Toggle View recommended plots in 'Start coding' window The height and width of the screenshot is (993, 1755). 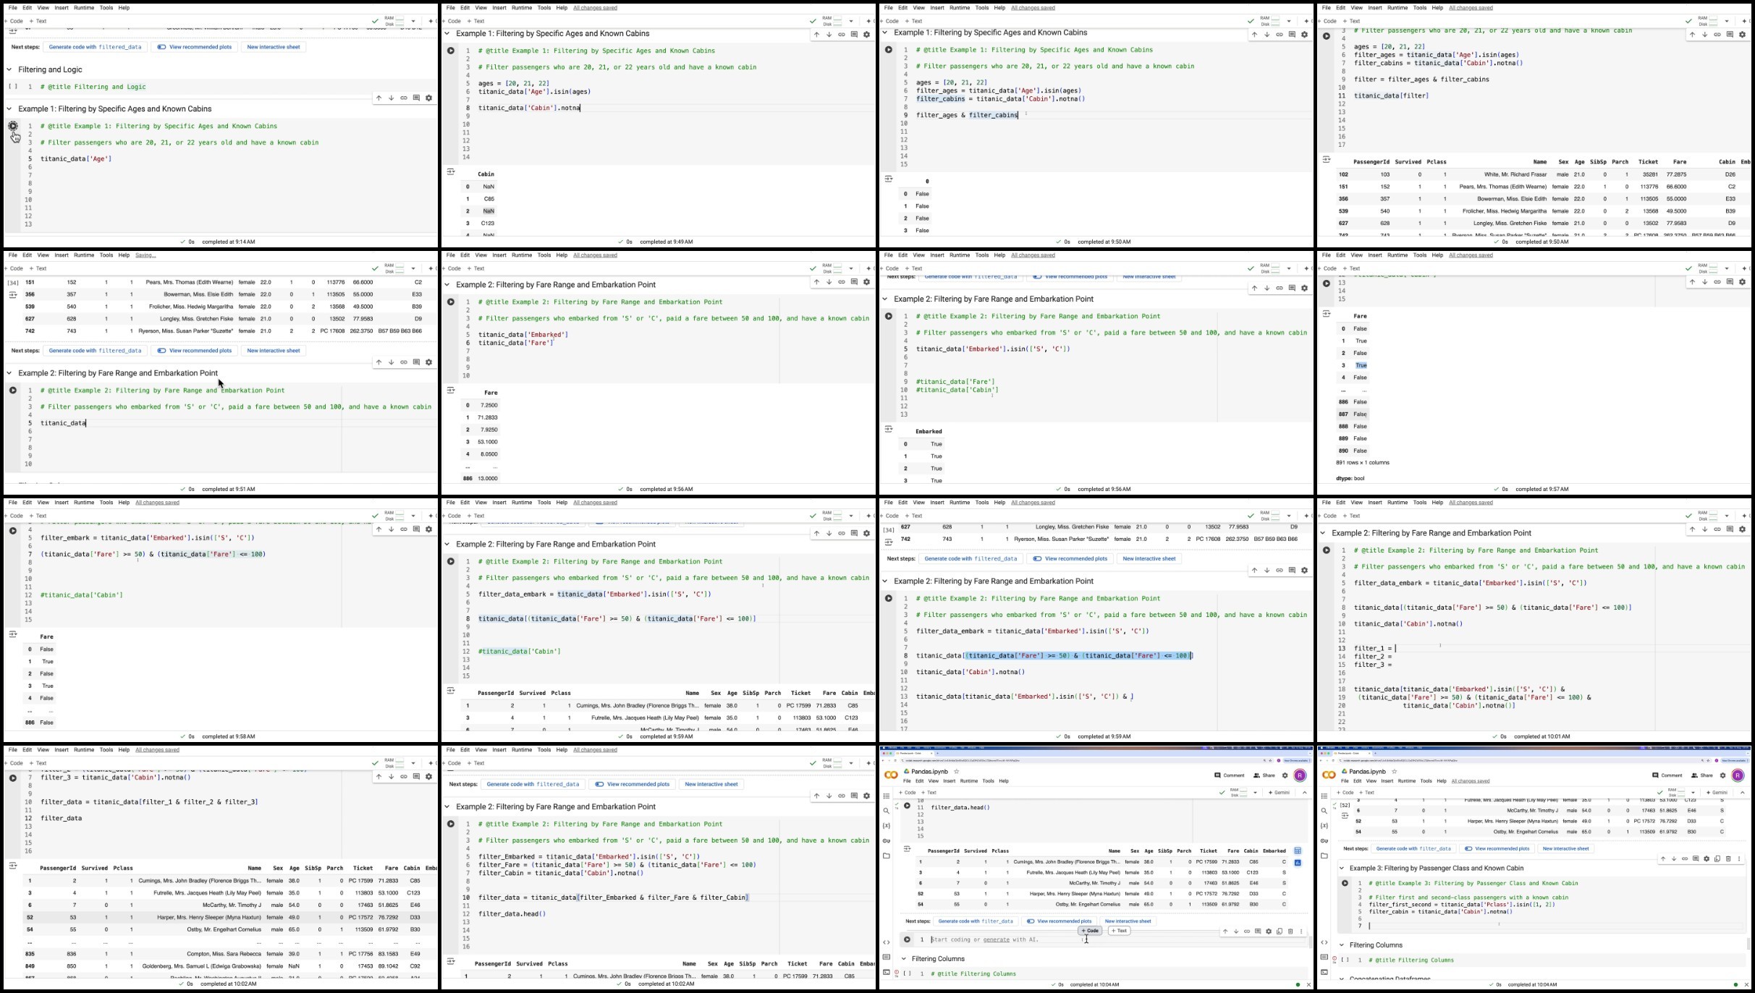pos(1059,921)
